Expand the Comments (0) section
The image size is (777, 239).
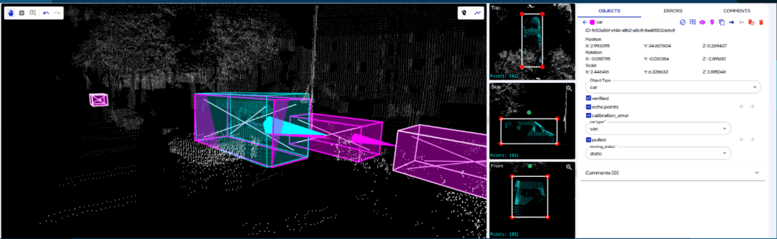[x=673, y=172]
